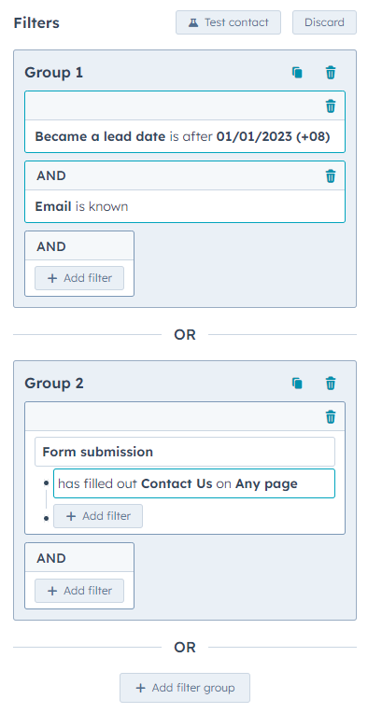Edit the has filled out Contact Us condition
Image resolution: width=368 pixels, height=713 pixels.
click(x=194, y=483)
